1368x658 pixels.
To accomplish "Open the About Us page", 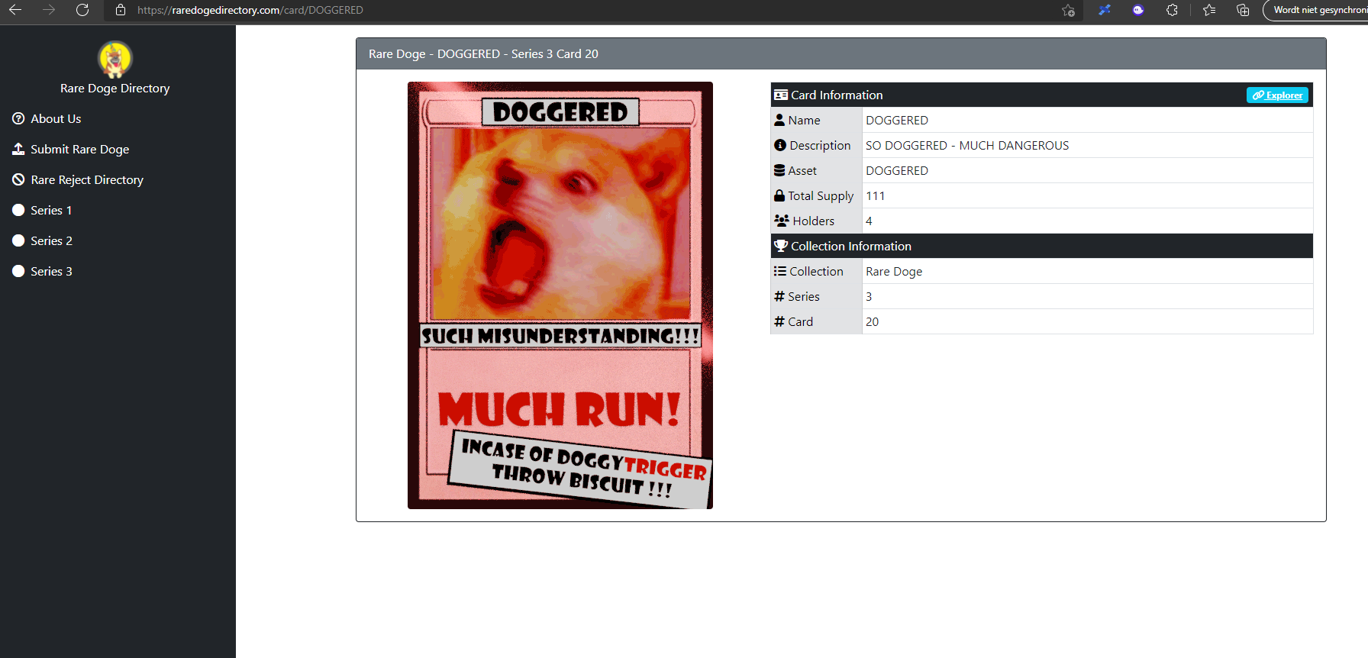I will click(x=56, y=118).
